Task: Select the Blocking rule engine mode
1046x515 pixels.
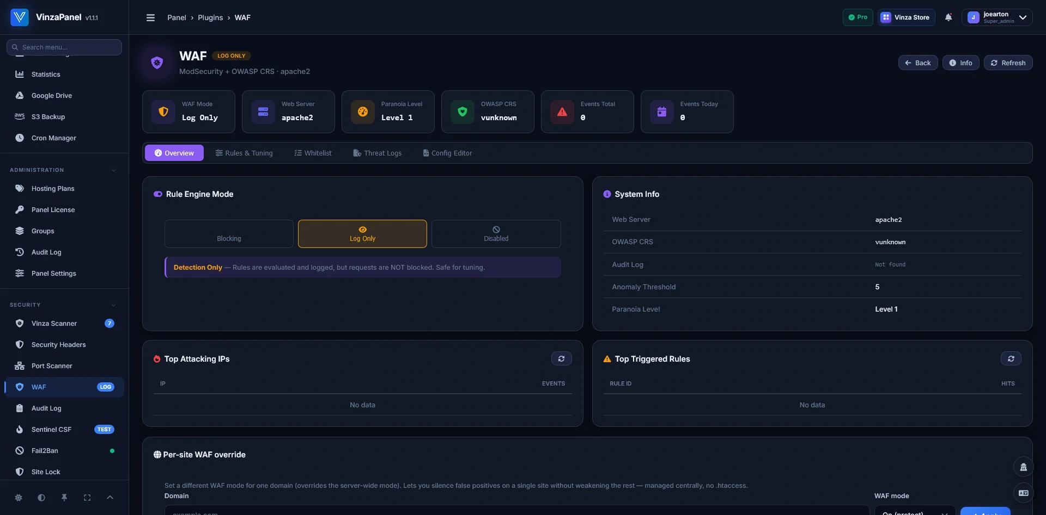Action: click(x=229, y=234)
